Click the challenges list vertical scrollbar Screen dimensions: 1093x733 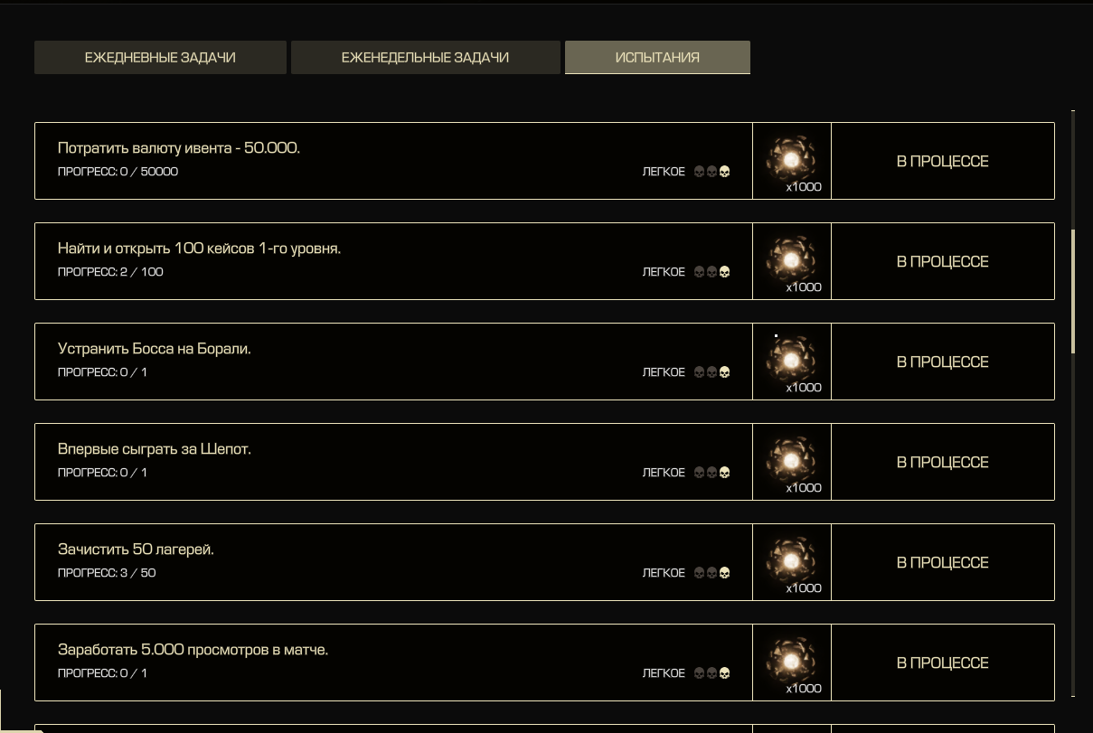tap(1073, 291)
